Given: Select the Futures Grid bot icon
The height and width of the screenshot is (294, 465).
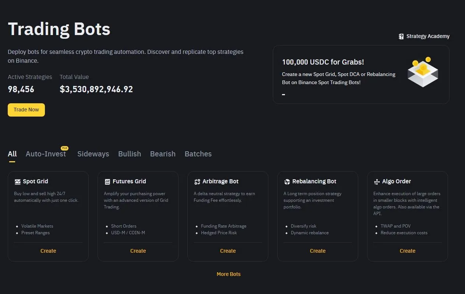Looking at the screenshot, I should coord(107,181).
